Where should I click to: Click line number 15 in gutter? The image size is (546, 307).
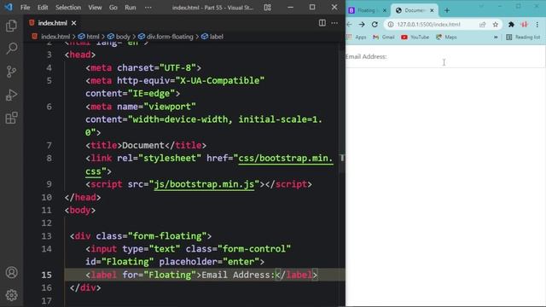pos(47,275)
